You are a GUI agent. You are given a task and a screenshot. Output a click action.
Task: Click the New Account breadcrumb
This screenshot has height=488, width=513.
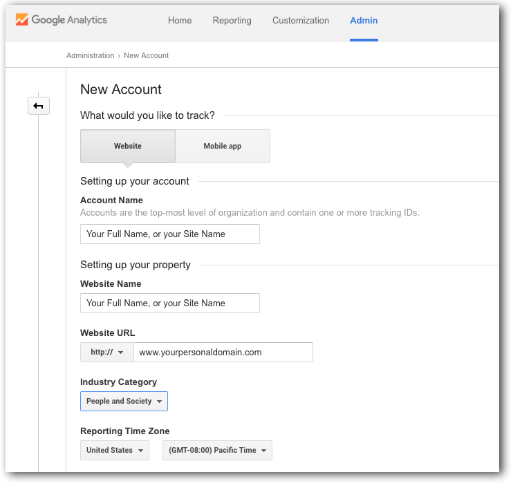coord(147,55)
